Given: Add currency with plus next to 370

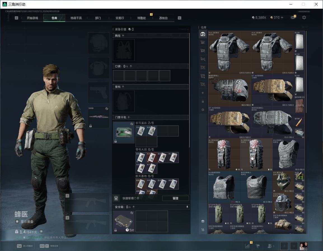Looking at the screenshot, I should (282, 18).
